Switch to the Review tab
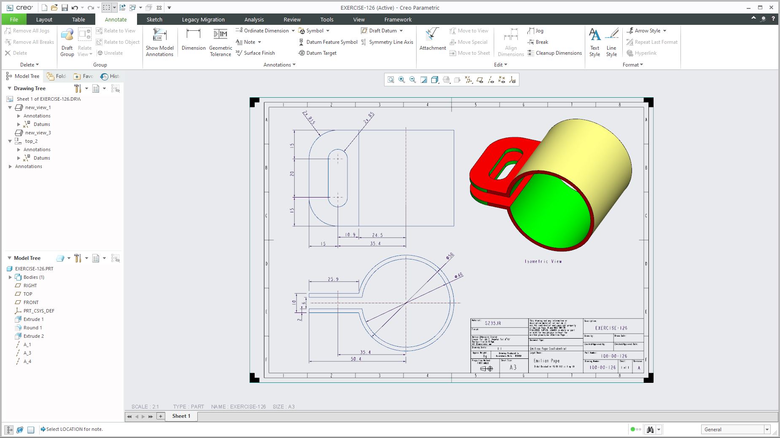Image resolution: width=780 pixels, height=438 pixels. (292, 19)
